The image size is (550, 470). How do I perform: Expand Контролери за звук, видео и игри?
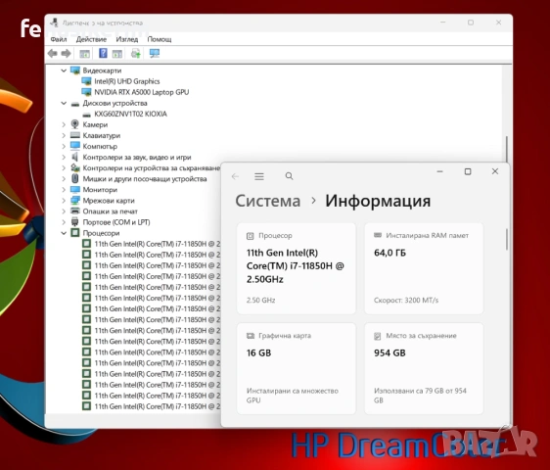(64, 158)
